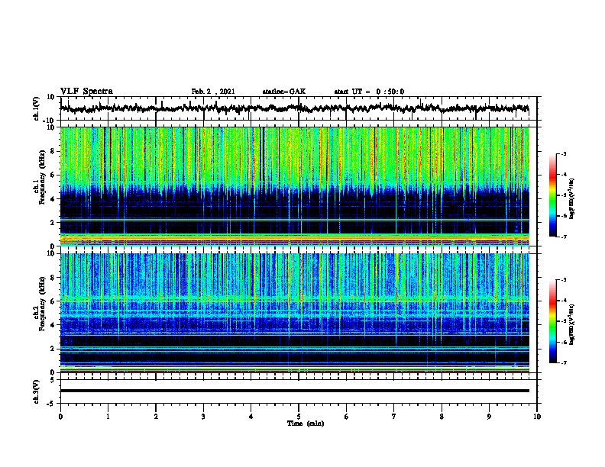Click time axis tick label '4'
The image size is (605, 467).
[x=251, y=417]
